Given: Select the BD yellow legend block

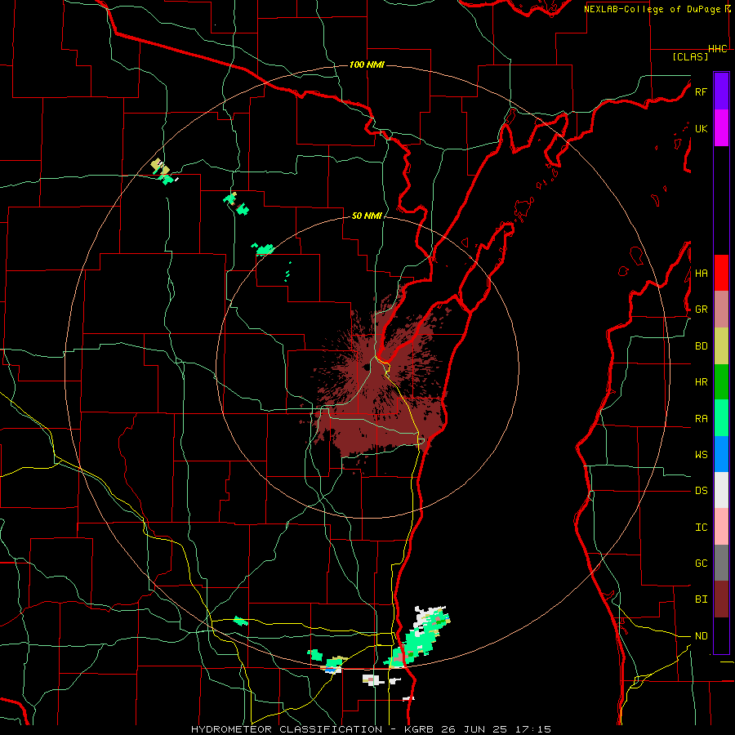Looking at the screenshot, I should [721, 346].
